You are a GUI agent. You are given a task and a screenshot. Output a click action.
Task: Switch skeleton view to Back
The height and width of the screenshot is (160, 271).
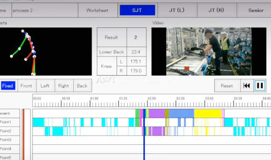pos(82,86)
